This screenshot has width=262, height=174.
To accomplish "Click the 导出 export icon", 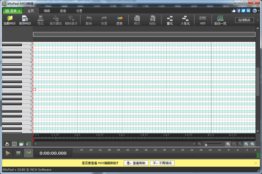I will tap(40, 20).
